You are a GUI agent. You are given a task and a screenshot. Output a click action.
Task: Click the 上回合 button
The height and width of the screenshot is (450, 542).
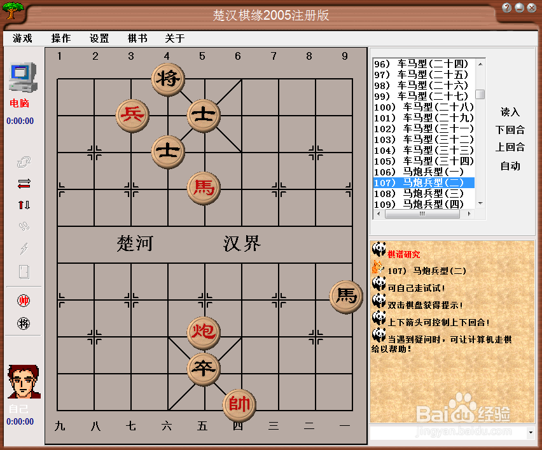510,147
